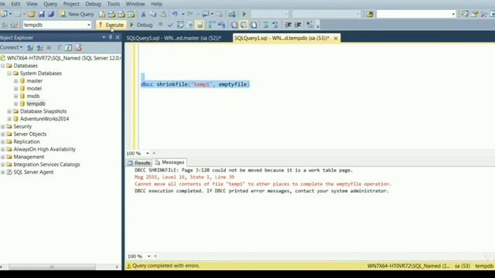Expand the msdb database node
495x278 pixels.
point(15,96)
